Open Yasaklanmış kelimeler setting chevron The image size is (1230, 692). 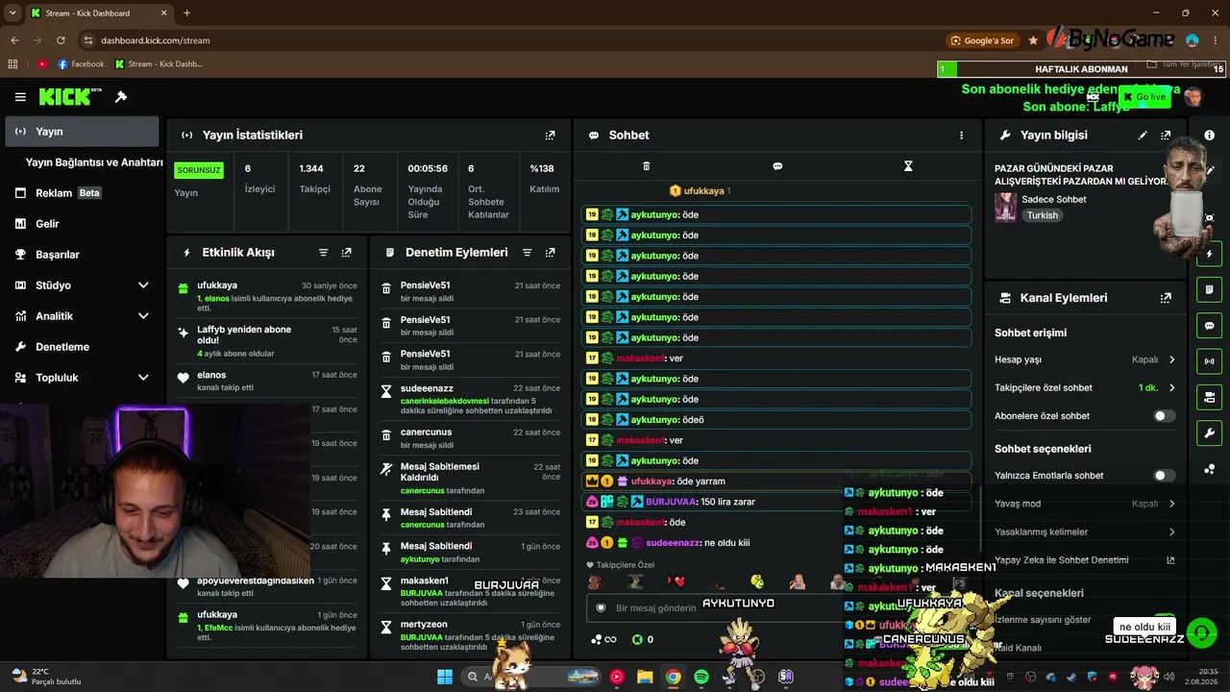coord(1171,532)
